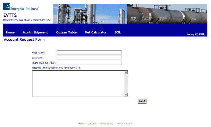Click the companies text area scrollbar track
The image size is (211, 127).
[126, 83]
